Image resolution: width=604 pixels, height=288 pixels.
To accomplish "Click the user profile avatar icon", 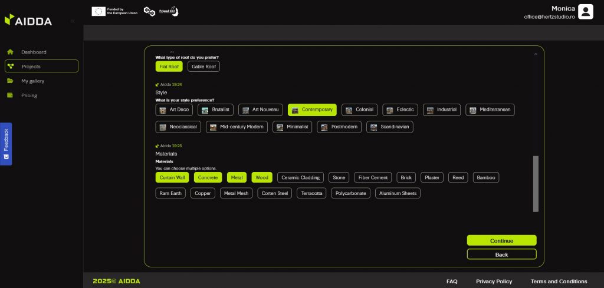I will pos(585,12).
